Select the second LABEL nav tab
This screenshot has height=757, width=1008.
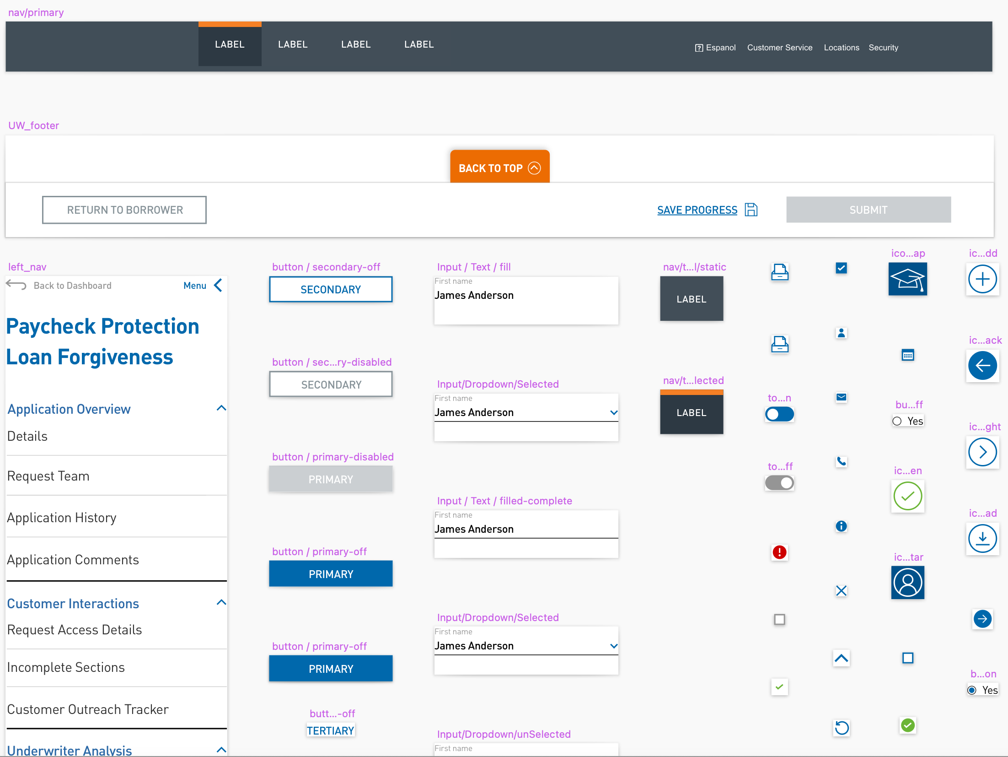[293, 44]
